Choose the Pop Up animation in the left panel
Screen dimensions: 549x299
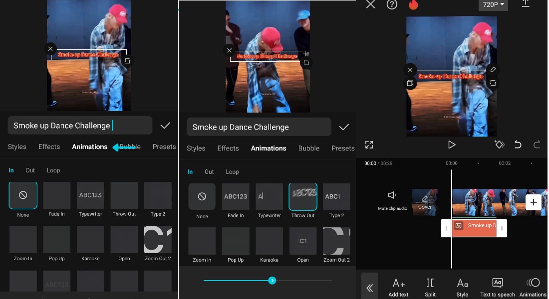click(x=57, y=240)
